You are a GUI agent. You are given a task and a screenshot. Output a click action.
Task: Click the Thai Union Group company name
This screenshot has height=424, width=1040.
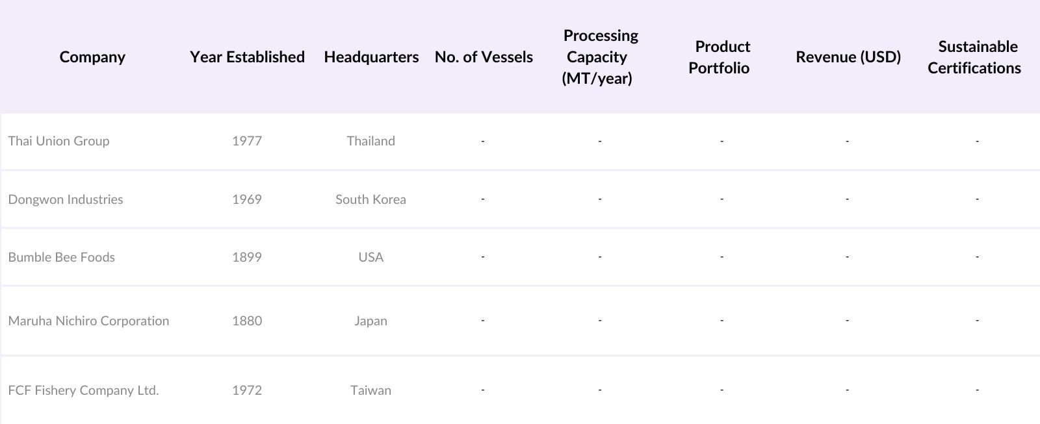point(58,141)
